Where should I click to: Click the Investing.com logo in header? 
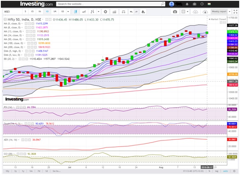tap(37, 4)
